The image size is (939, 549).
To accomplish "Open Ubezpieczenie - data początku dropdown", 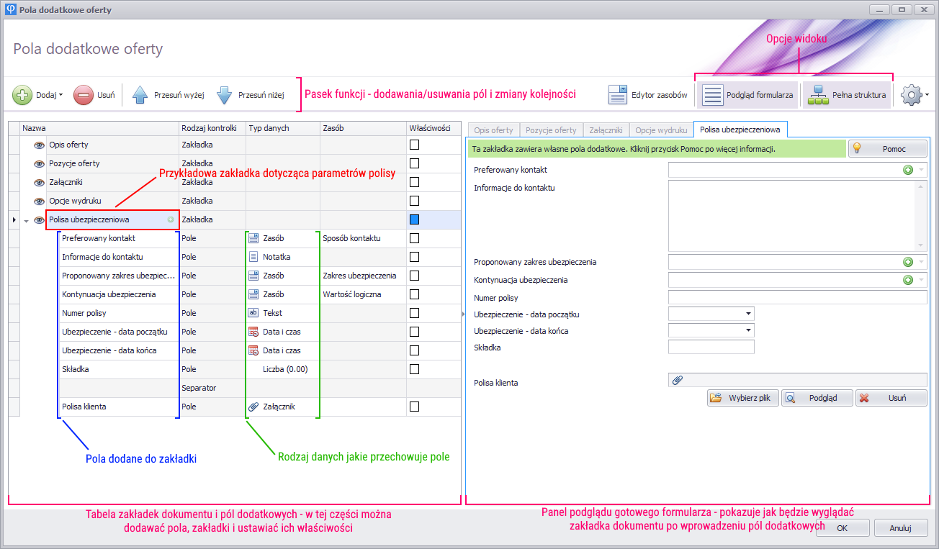I will point(749,314).
